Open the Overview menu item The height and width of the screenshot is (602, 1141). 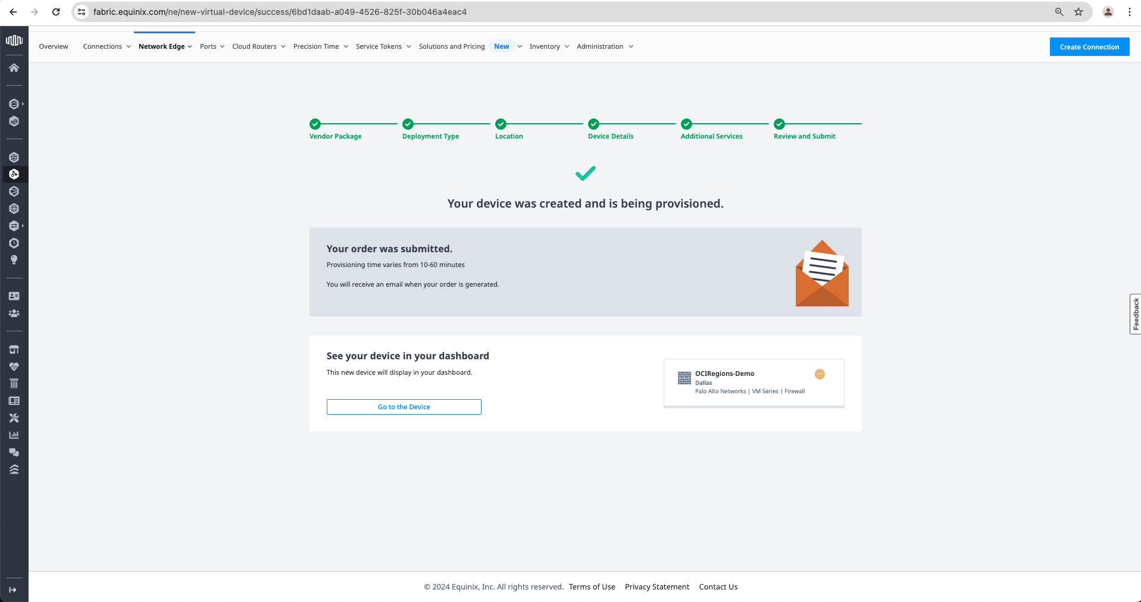click(54, 46)
